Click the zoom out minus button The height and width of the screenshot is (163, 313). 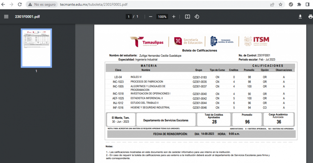[x=151, y=17]
